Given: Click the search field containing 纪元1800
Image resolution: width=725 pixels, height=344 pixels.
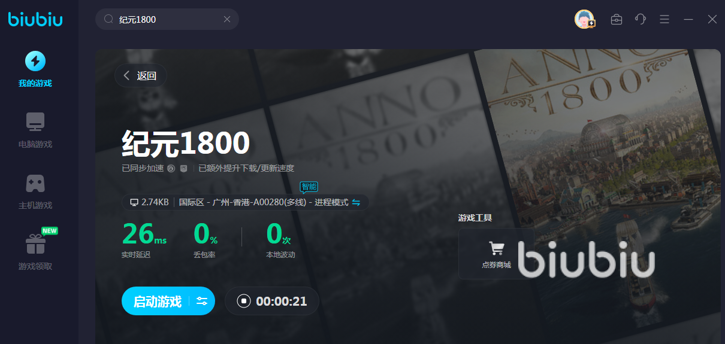Looking at the screenshot, I should pos(168,19).
